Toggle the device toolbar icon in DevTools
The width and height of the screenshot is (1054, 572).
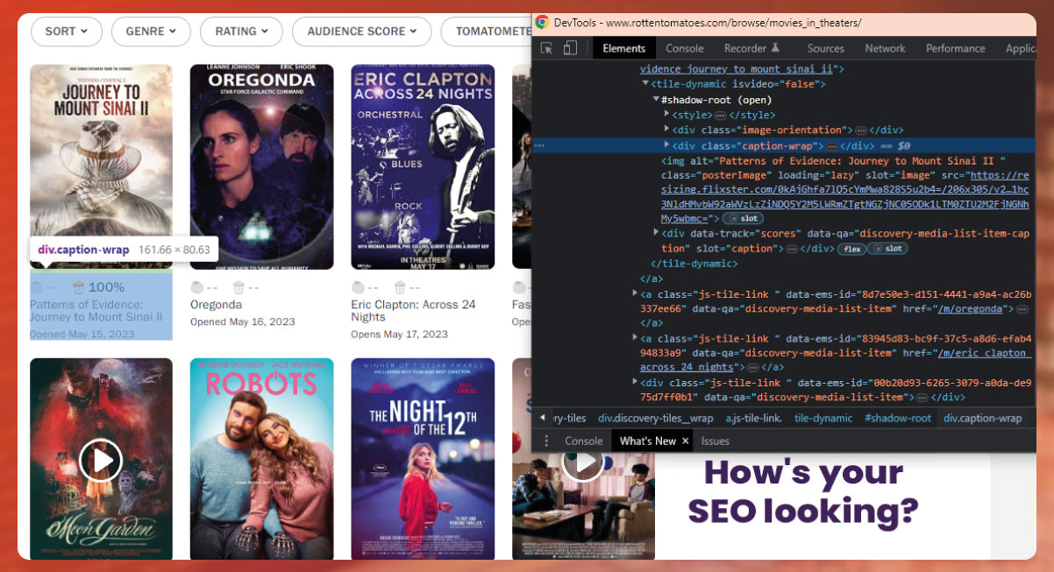click(x=570, y=48)
